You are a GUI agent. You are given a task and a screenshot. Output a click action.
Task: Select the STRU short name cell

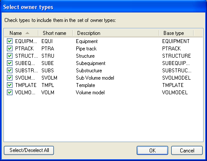(48, 56)
